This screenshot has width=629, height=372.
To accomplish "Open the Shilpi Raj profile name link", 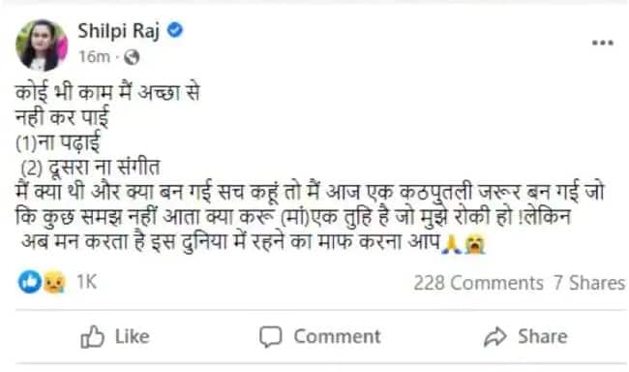I will 118,31.
